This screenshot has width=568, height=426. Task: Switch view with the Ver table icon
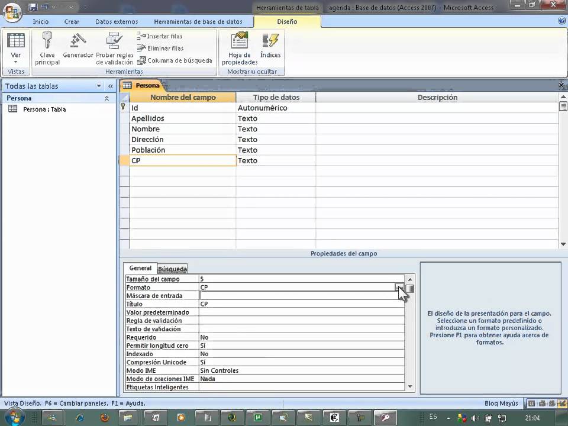(16, 41)
